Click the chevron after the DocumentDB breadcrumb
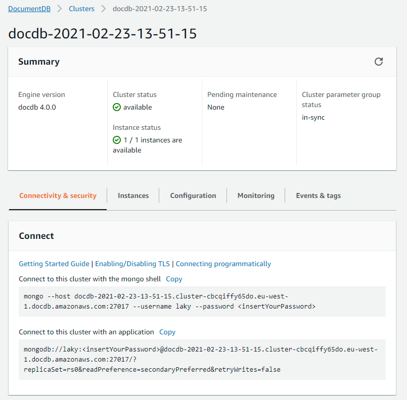 point(60,9)
